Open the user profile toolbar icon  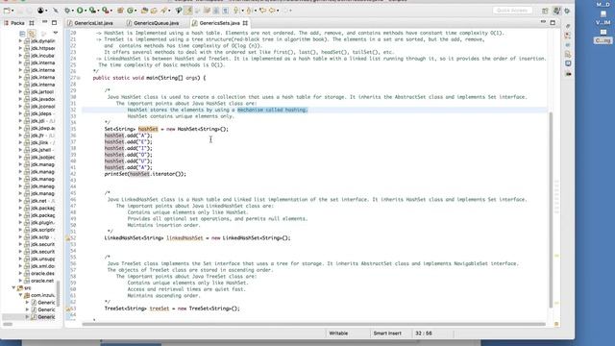tap(40, 11)
